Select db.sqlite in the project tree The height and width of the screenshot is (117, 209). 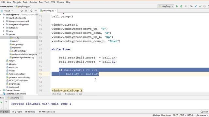point(12,64)
